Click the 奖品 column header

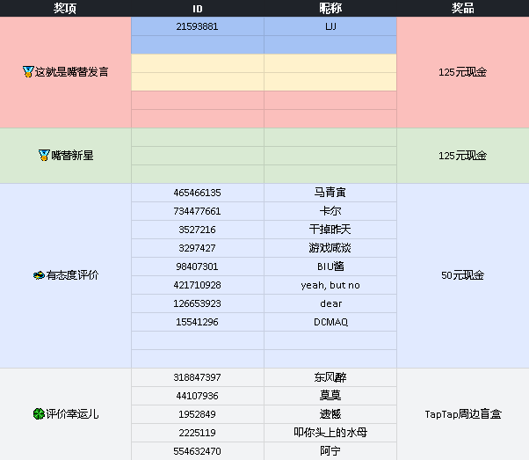[x=463, y=8]
